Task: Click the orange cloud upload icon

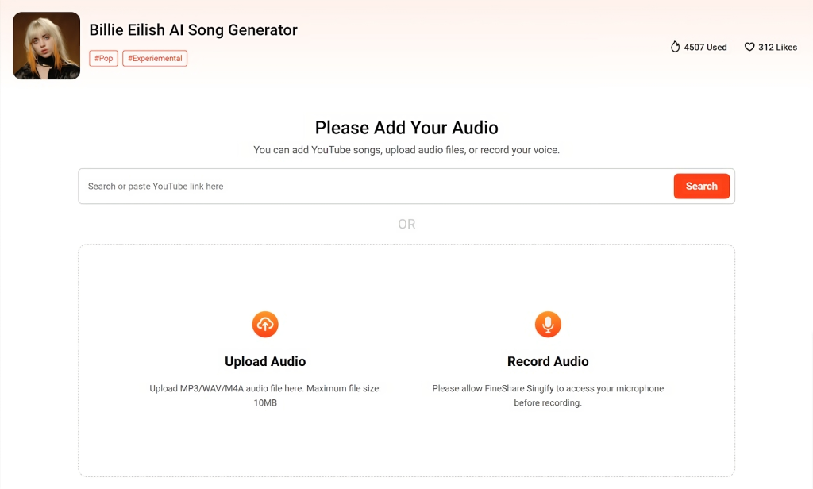Action: click(x=265, y=324)
